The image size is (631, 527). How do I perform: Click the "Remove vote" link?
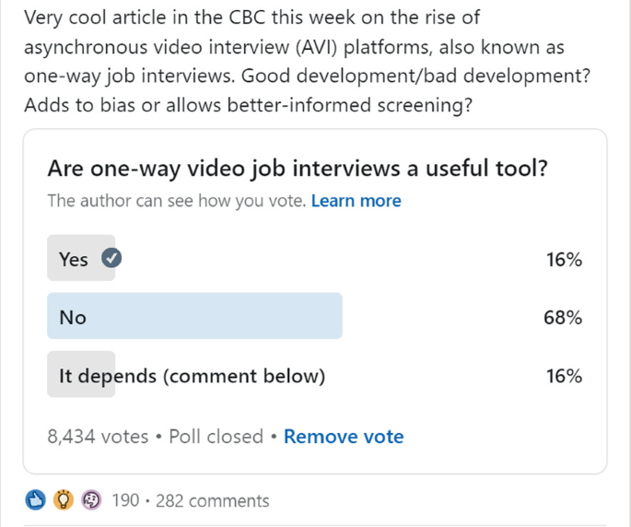[344, 437]
